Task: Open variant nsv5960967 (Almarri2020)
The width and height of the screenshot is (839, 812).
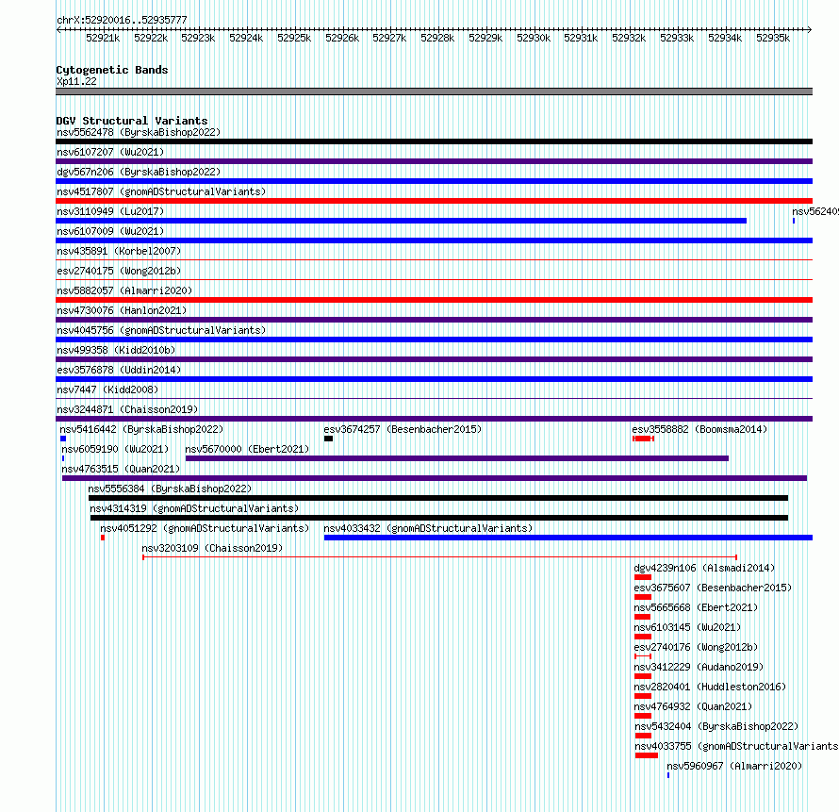Action: coord(734,766)
